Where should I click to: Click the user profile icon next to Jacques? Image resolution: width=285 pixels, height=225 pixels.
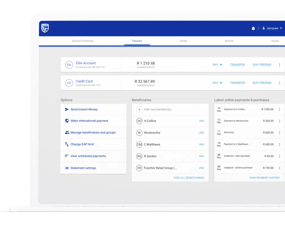tap(264, 28)
